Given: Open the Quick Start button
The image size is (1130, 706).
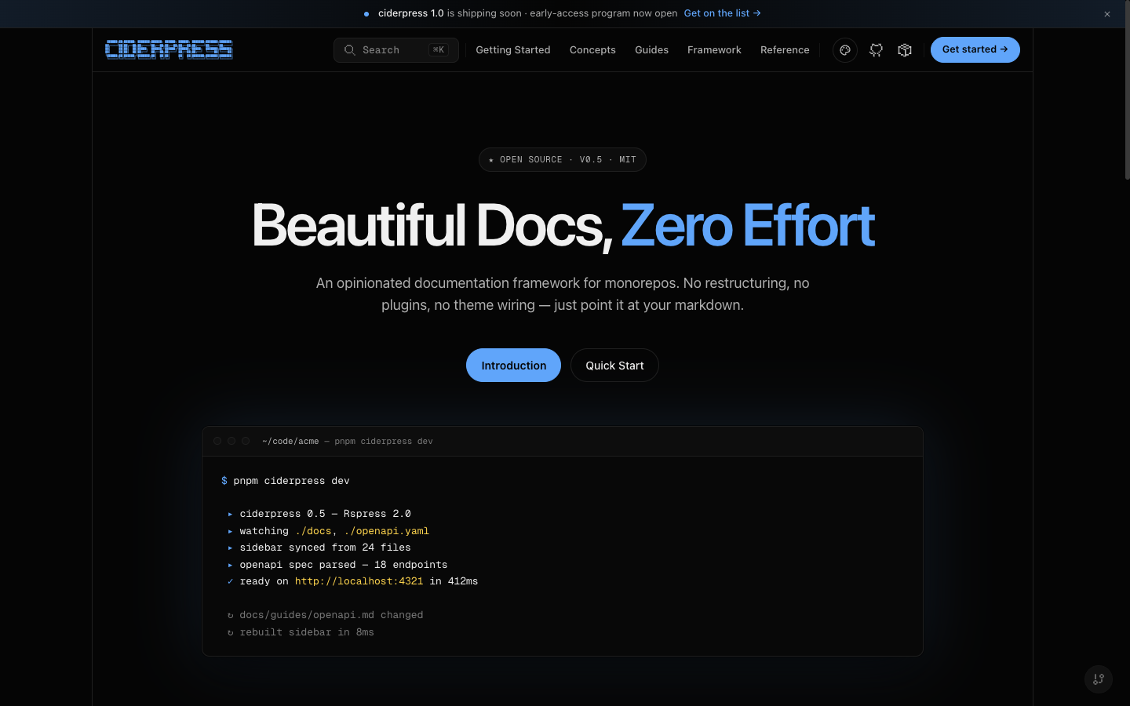Looking at the screenshot, I should (x=614, y=366).
